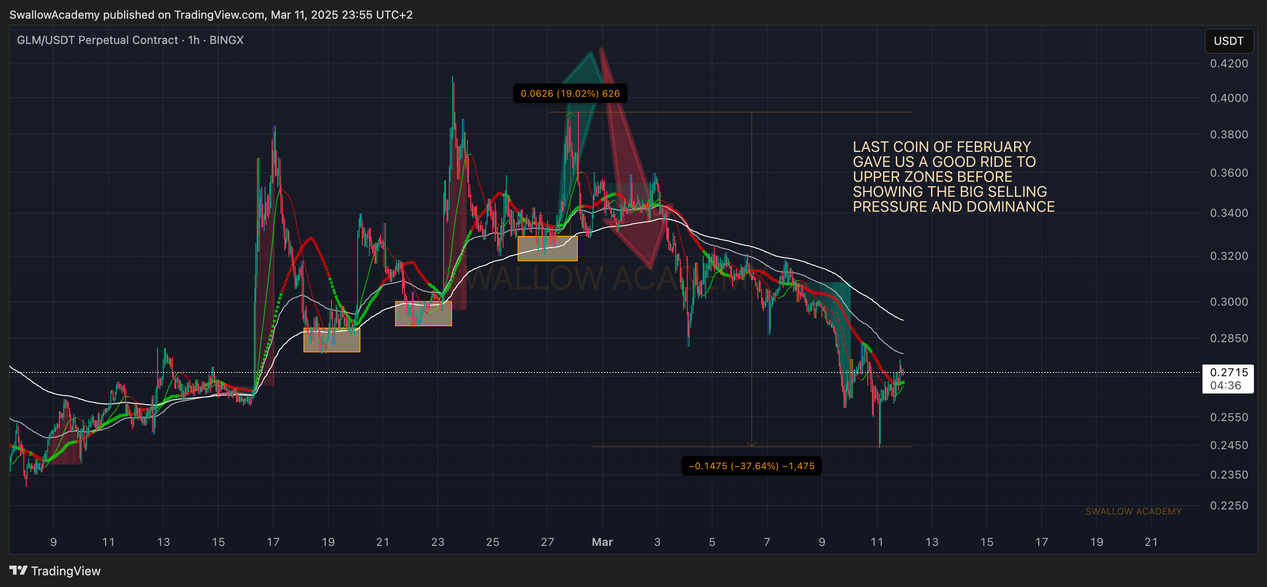Click the countdown timer 04:36
Viewport: 1267px width, 587px height.
pyautogui.click(x=1225, y=386)
